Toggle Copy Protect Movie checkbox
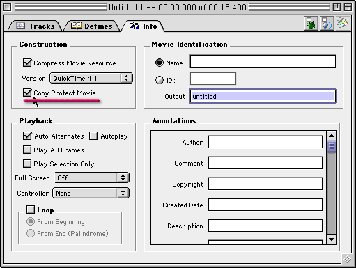Viewport: 356px width, 268px height. (x=27, y=93)
